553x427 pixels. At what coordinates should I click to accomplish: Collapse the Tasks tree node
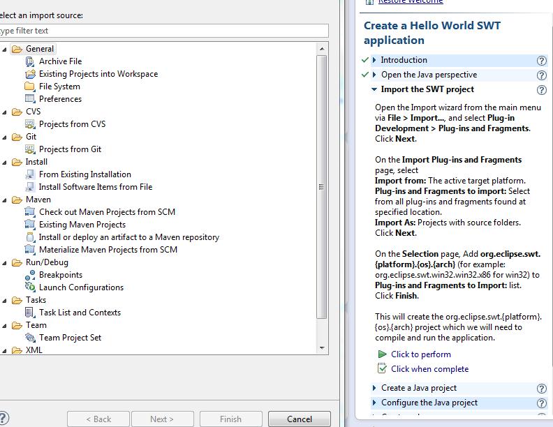4,301
